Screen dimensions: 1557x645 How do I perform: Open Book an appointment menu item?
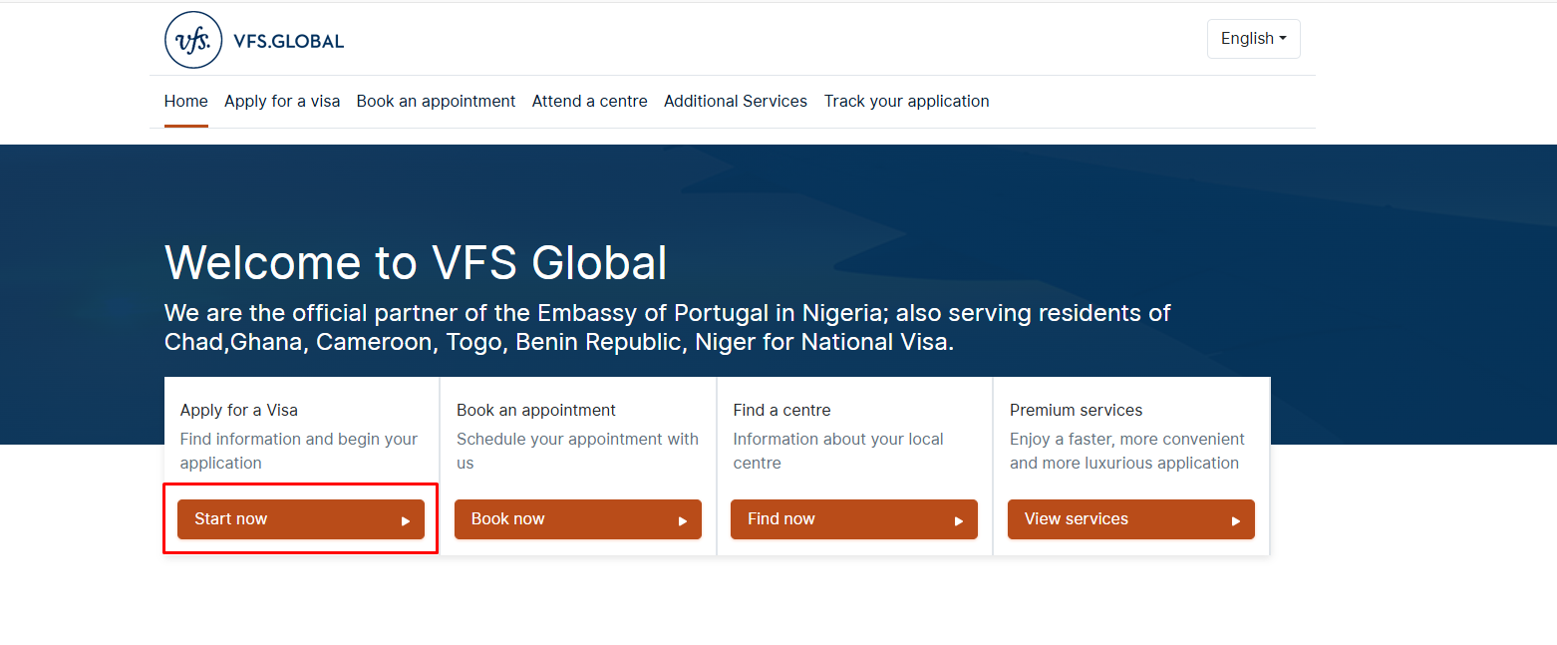[436, 101]
